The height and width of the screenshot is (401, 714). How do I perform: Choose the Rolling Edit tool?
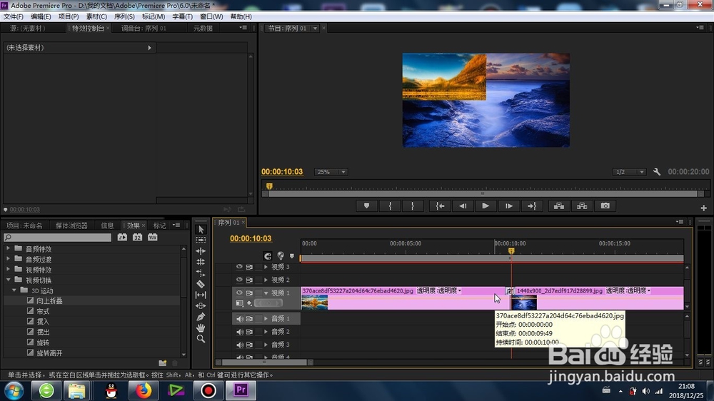201,262
